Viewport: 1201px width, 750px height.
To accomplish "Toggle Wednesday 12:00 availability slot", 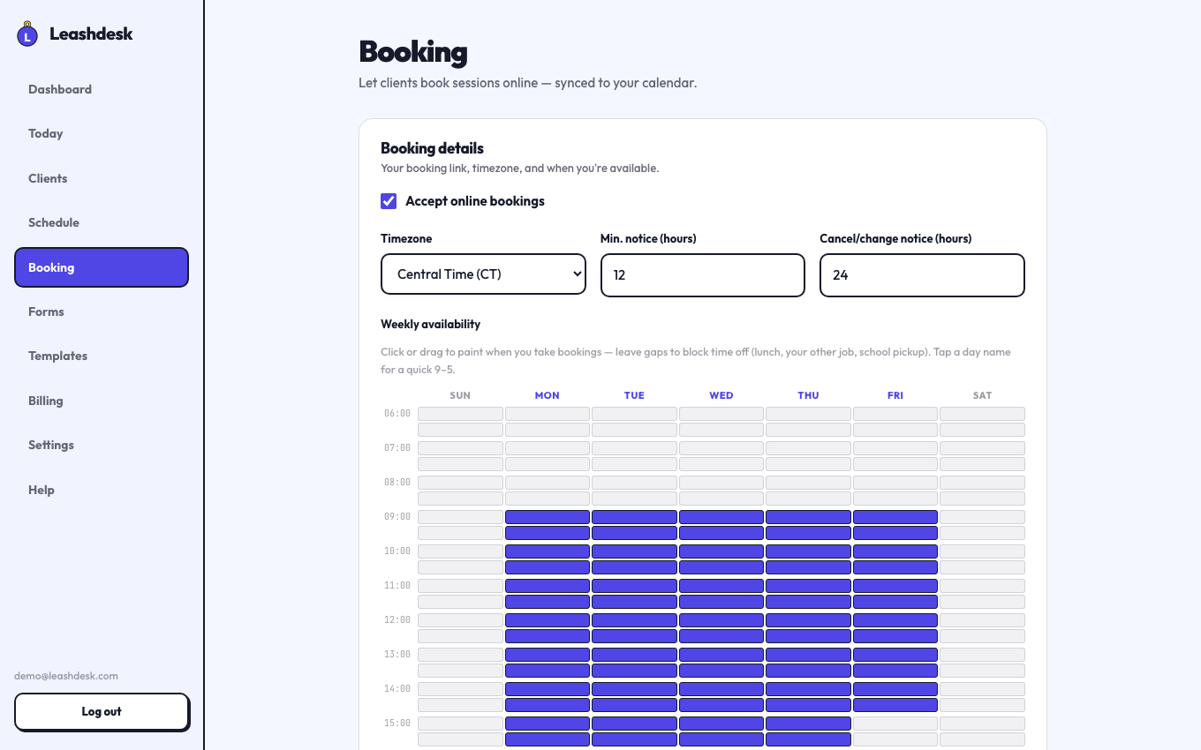I will pos(721,620).
